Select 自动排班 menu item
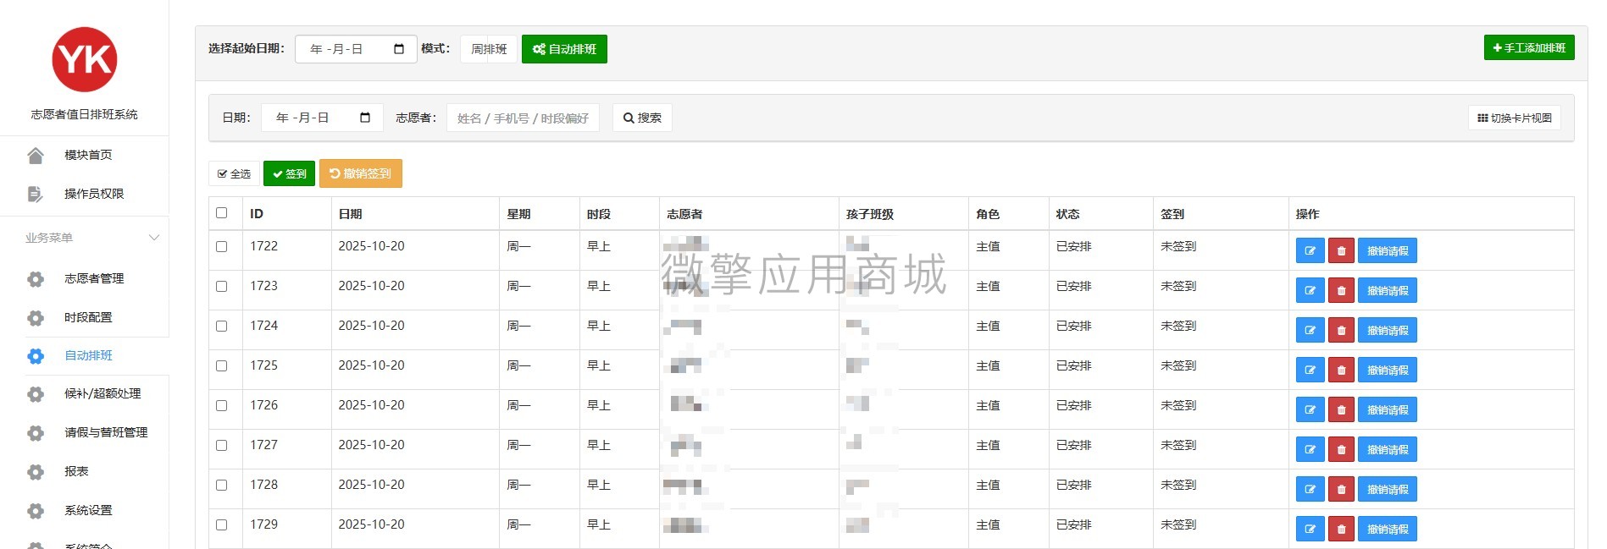This screenshot has width=1607, height=549. [88, 355]
